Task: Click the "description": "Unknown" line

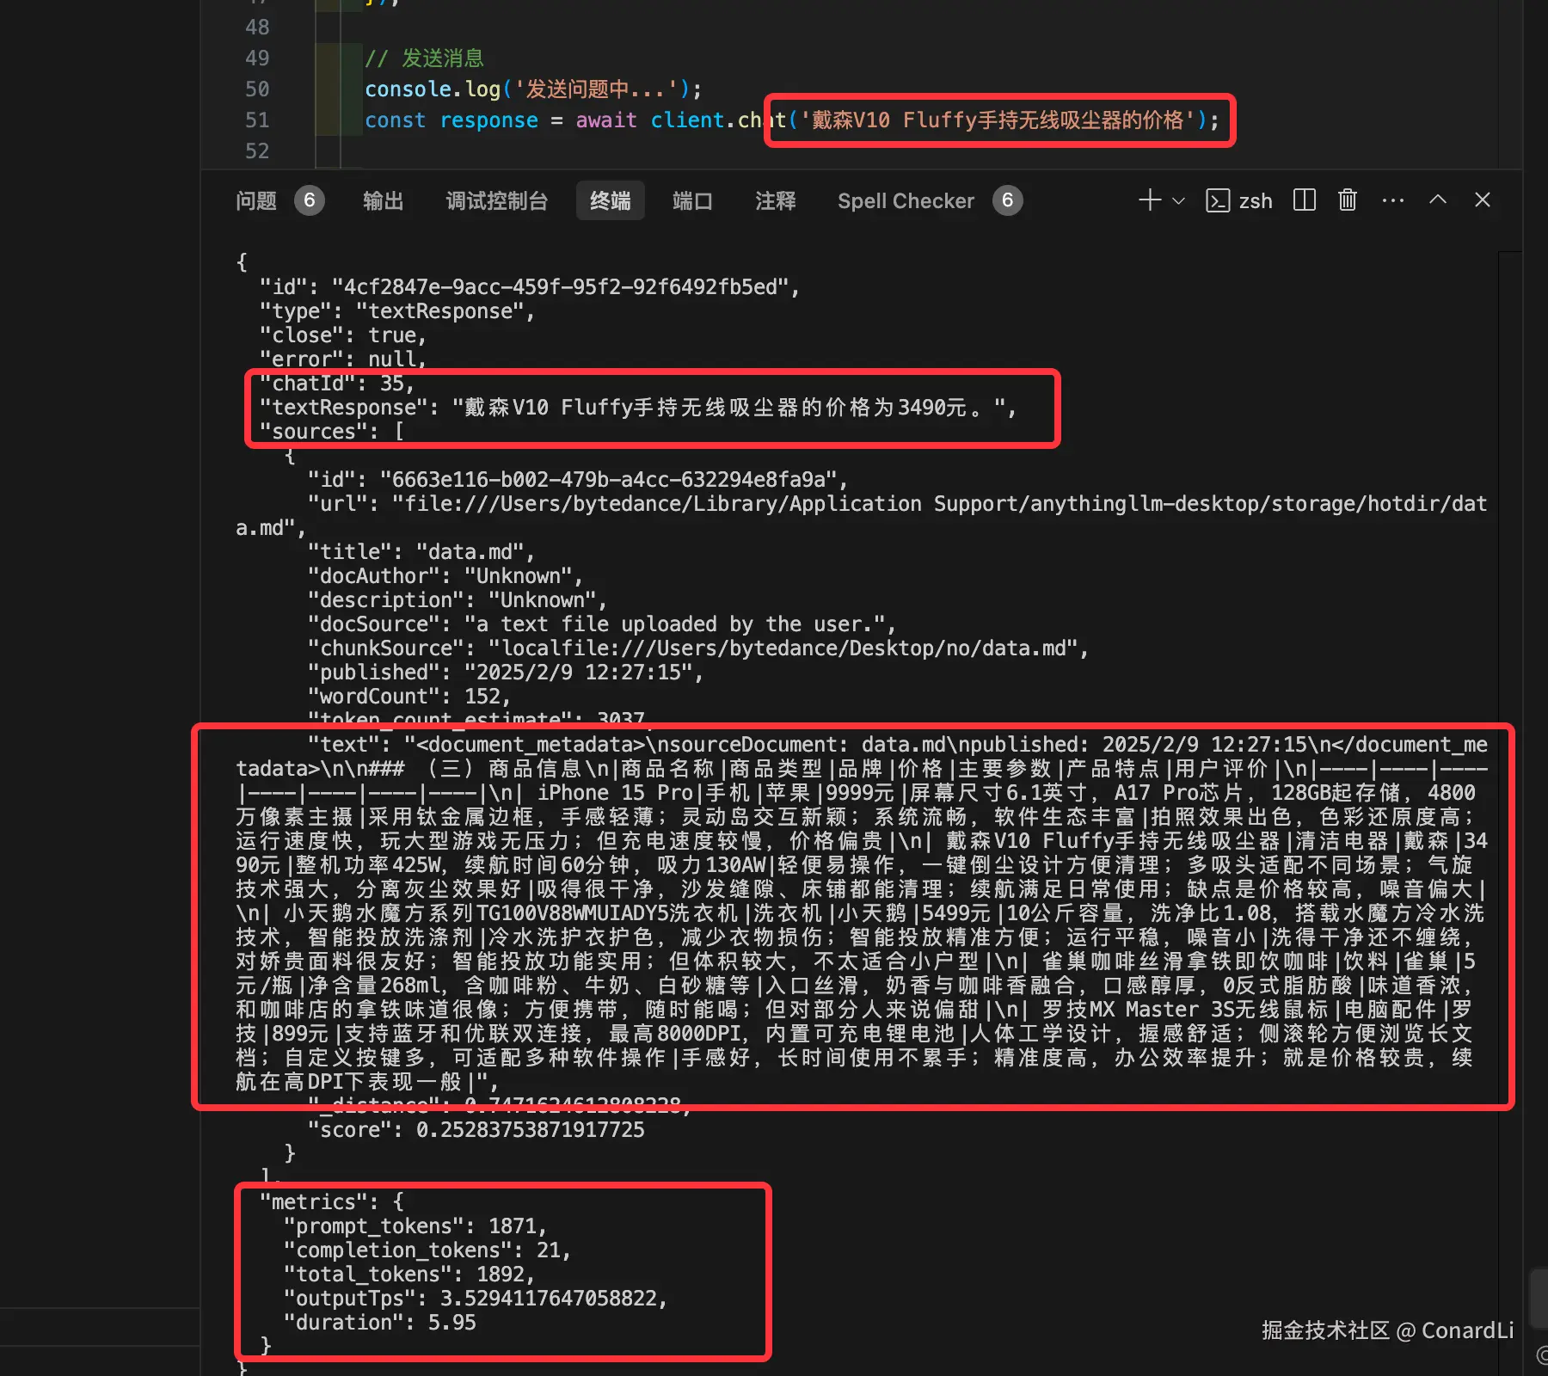Action: (x=457, y=600)
